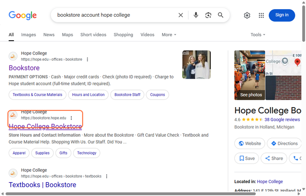Click favicon of Textbooks | Bookstore result
Screen dimensions: 306x196
pos(13,173)
